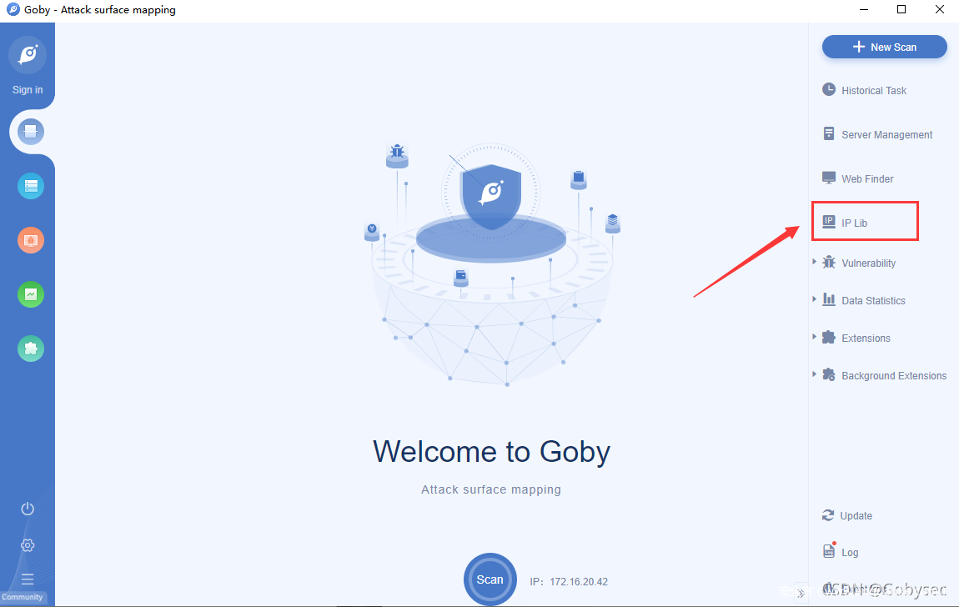The image size is (959, 607).
Task: Collapse right panel with double-chevron
Action: click(801, 593)
